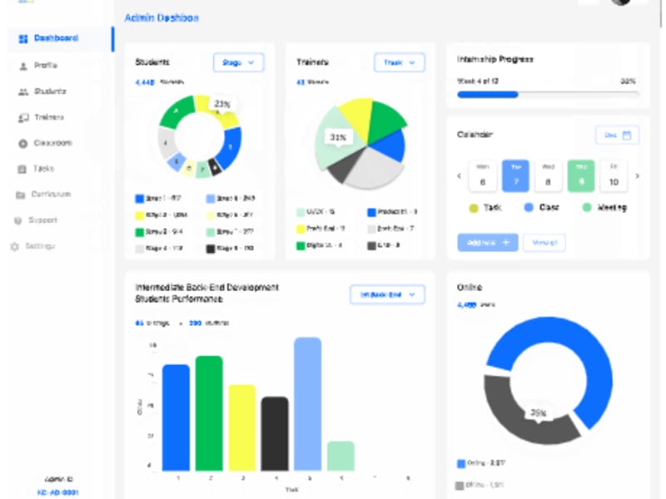
Task: Go to next week with right chevron
Action: (x=637, y=175)
